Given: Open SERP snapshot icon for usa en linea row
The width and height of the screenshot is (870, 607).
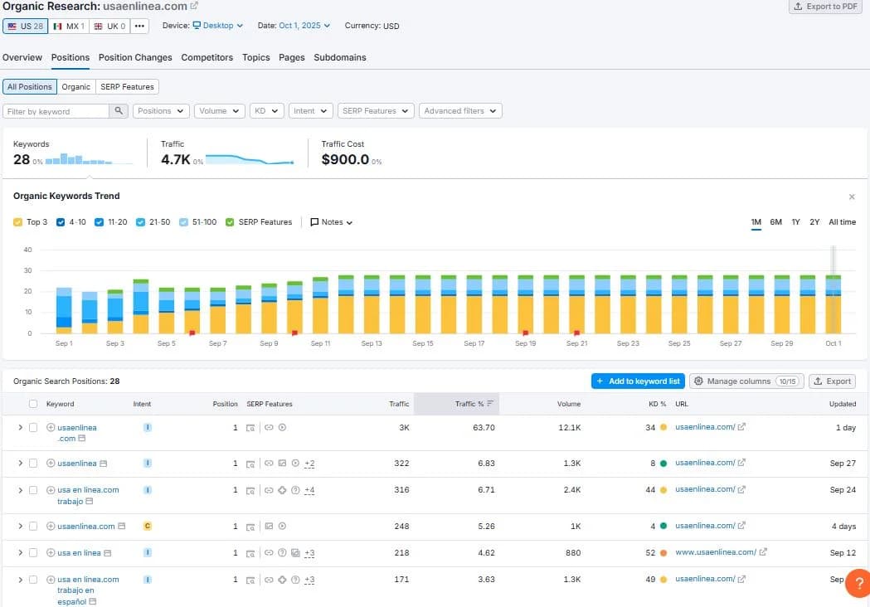Looking at the screenshot, I should point(250,553).
